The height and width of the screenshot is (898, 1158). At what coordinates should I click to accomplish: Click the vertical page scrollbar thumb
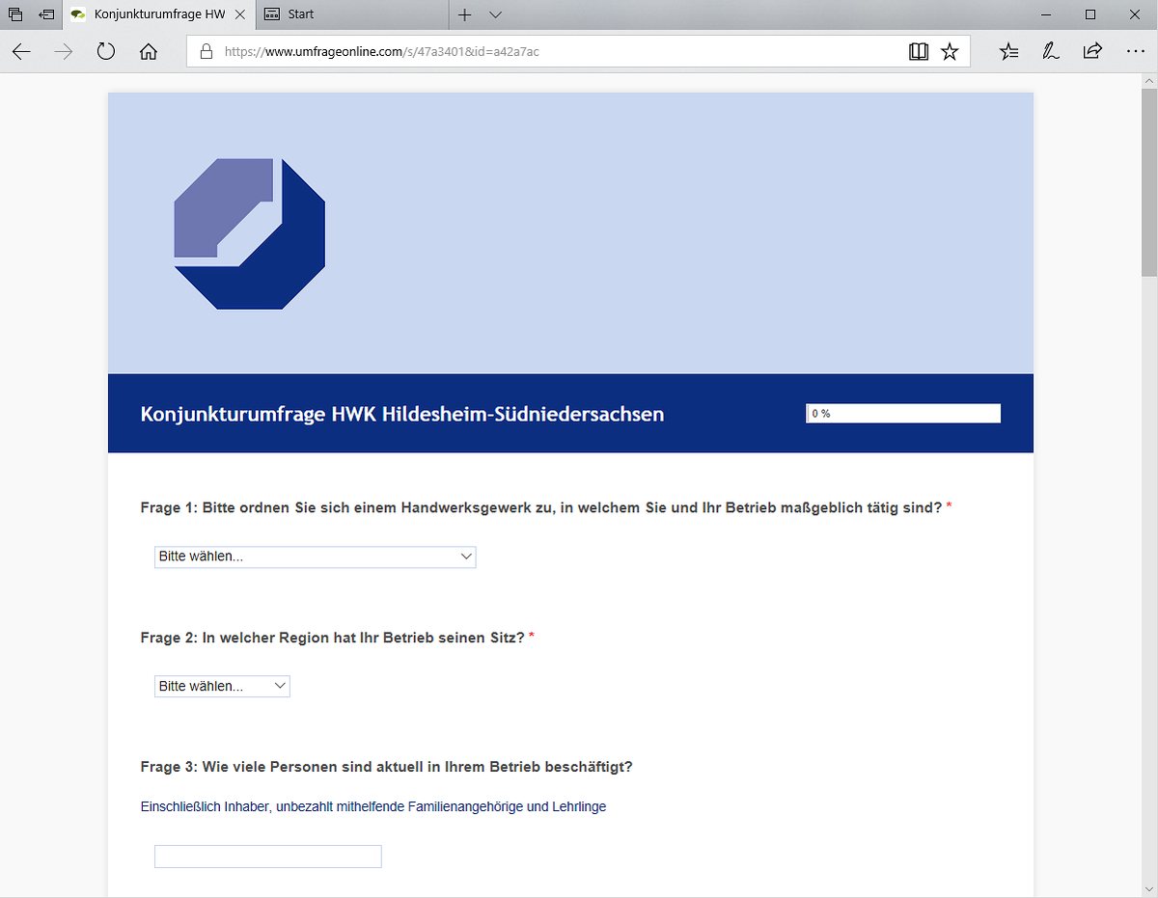(1149, 183)
